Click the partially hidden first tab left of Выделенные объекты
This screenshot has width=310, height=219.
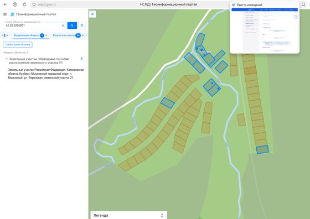pyautogui.click(x=4, y=35)
